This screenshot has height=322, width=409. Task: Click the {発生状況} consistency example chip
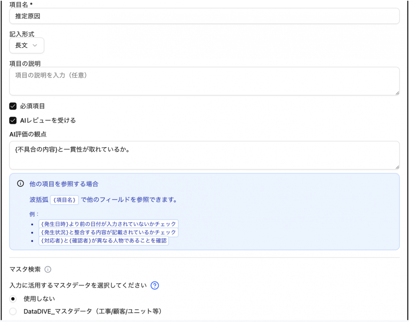click(x=108, y=232)
